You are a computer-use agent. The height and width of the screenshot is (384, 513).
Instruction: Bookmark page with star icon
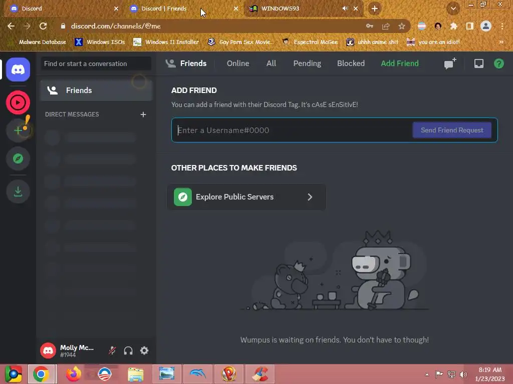402,26
